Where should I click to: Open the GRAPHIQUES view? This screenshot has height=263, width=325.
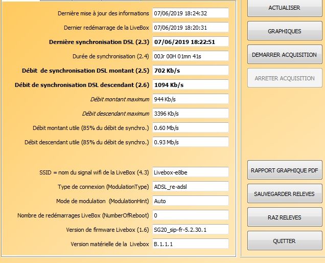click(285, 31)
